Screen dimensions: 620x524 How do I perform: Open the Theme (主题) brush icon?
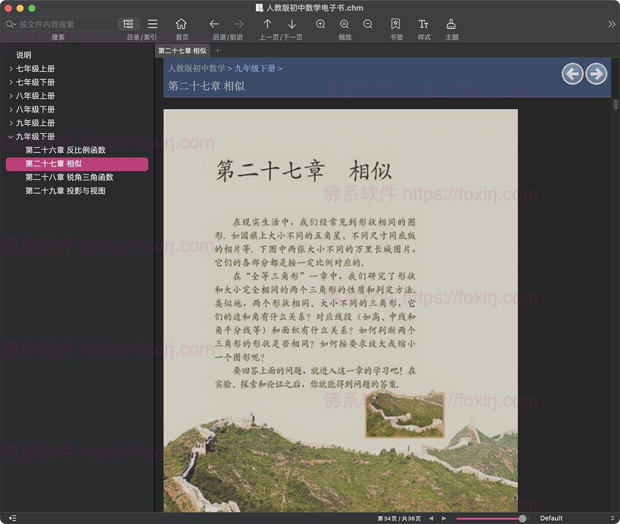point(451,24)
